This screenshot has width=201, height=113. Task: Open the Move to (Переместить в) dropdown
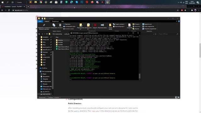tap(81, 26)
